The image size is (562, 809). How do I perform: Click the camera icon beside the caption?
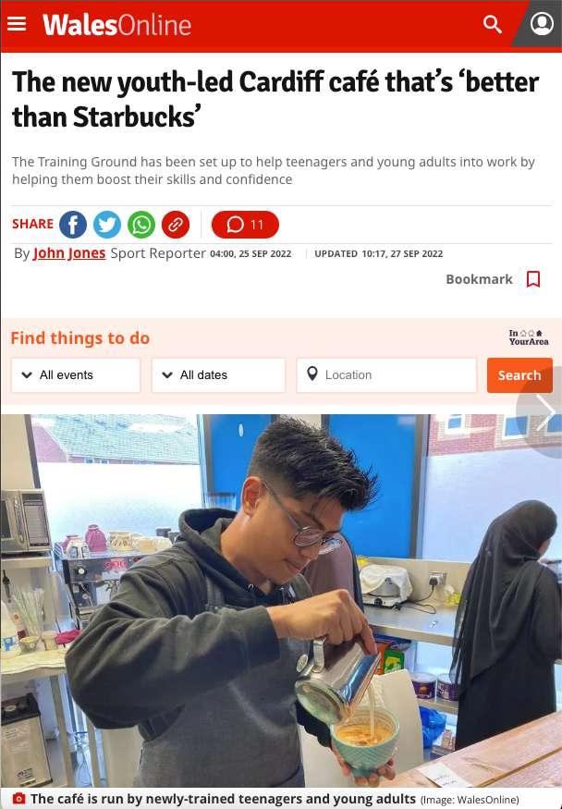coord(18,798)
